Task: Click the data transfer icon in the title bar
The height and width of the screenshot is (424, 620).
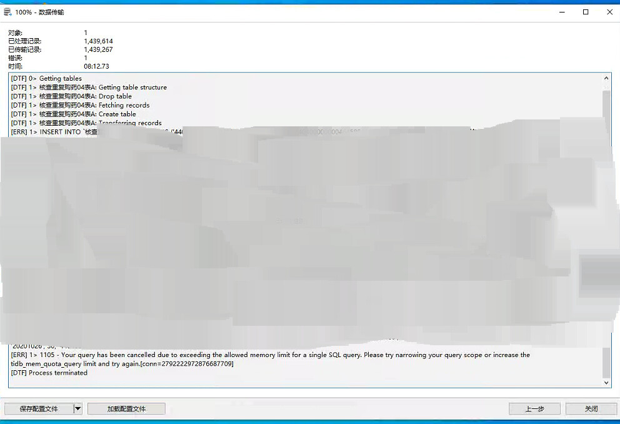Action: click(x=6, y=11)
